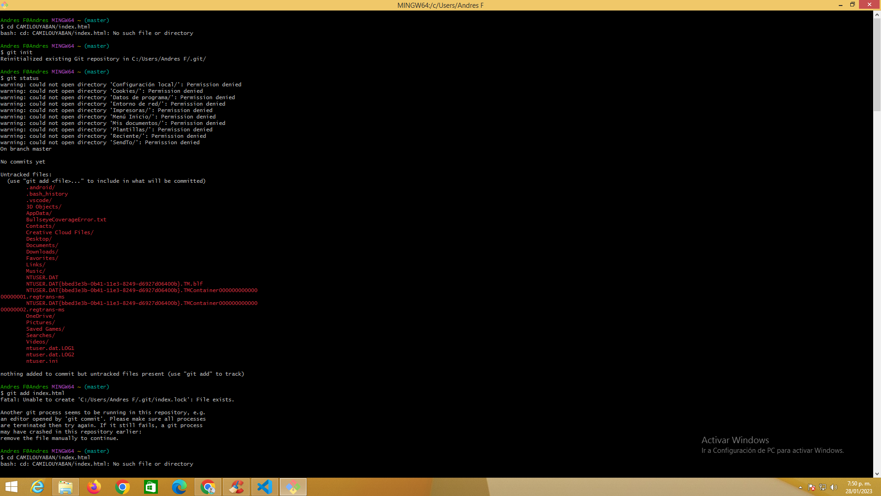Image resolution: width=881 pixels, height=496 pixels.
Task: Click the terminal scrollbar down arrow
Action: tap(877, 473)
